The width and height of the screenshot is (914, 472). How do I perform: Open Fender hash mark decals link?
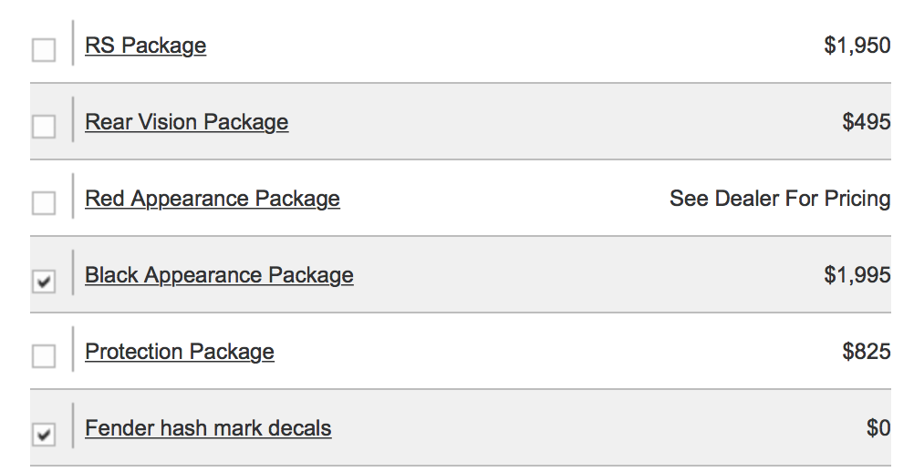pos(208,428)
